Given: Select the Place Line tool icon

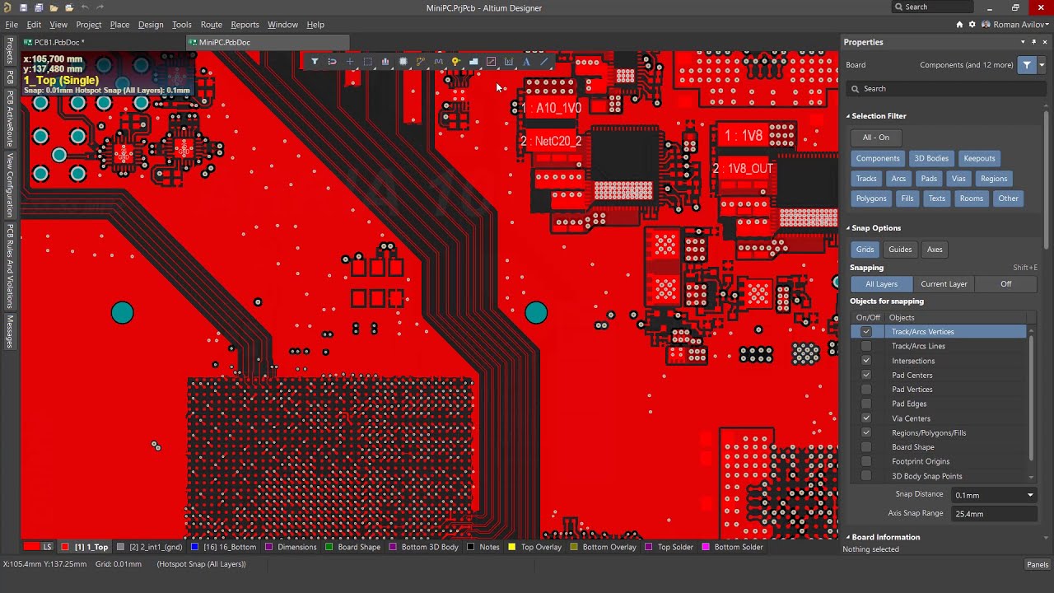Looking at the screenshot, I should [x=543, y=62].
